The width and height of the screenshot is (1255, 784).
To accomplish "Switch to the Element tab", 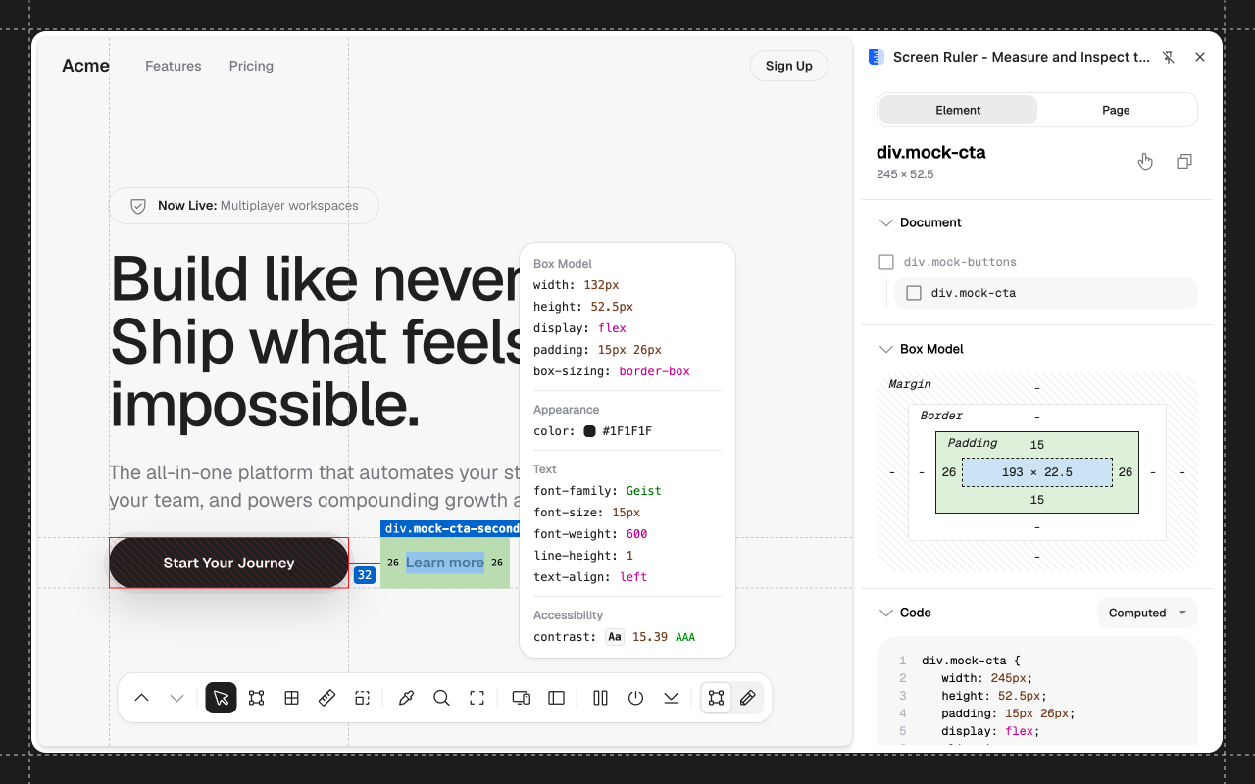I will (x=958, y=110).
